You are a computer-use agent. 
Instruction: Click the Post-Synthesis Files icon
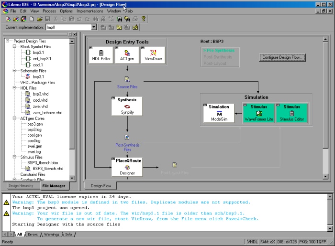pyautogui.click(x=127, y=137)
